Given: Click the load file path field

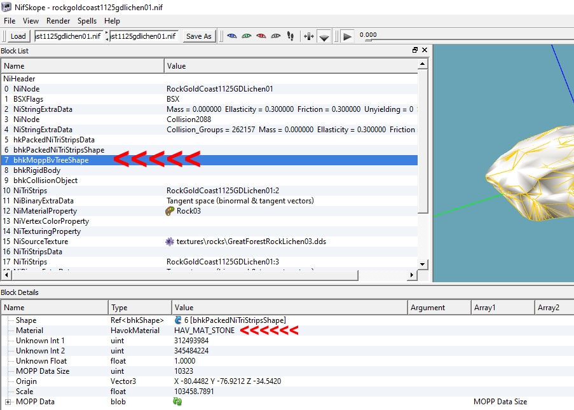Looking at the screenshot, I should pyautogui.click(x=69, y=36).
